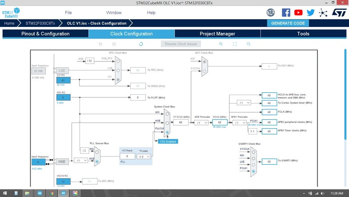Open the ST Facebook page icon
349x197 pixels.
(286, 13)
